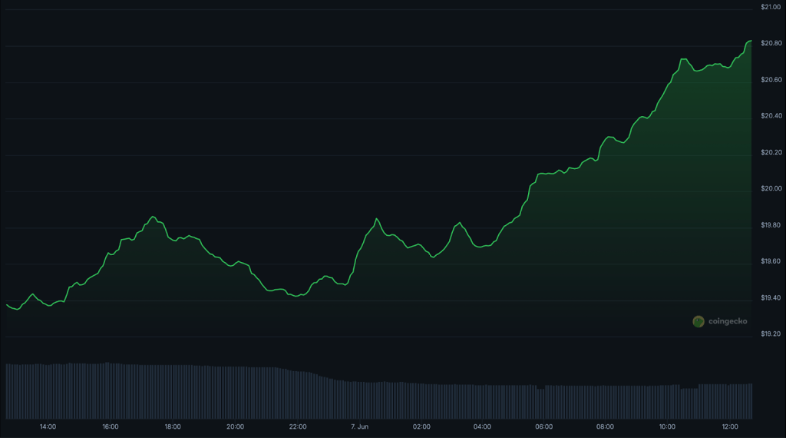Click the coingecko watermark text

(726, 322)
